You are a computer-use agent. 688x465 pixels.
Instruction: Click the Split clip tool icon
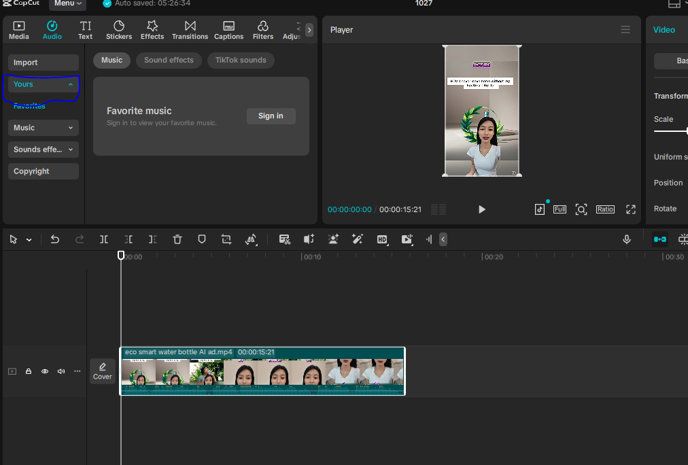104,239
